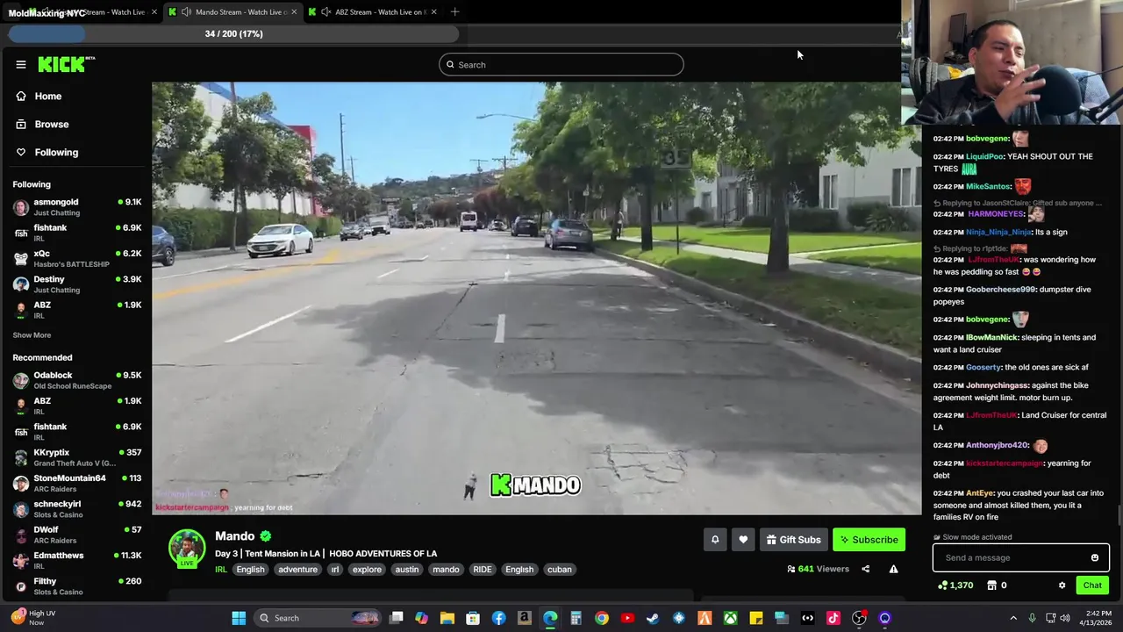This screenshot has height=632, width=1123.
Task: Open Edmatthews' channel under Recommended
Action: click(x=76, y=560)
